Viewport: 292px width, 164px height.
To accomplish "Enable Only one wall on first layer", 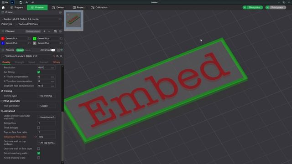I will pos(38,149).
